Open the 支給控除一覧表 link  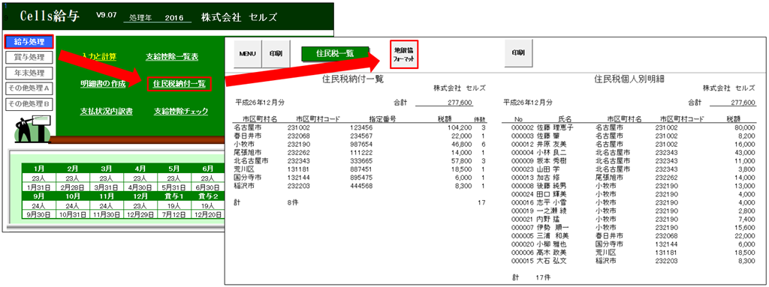click(172, 57)
